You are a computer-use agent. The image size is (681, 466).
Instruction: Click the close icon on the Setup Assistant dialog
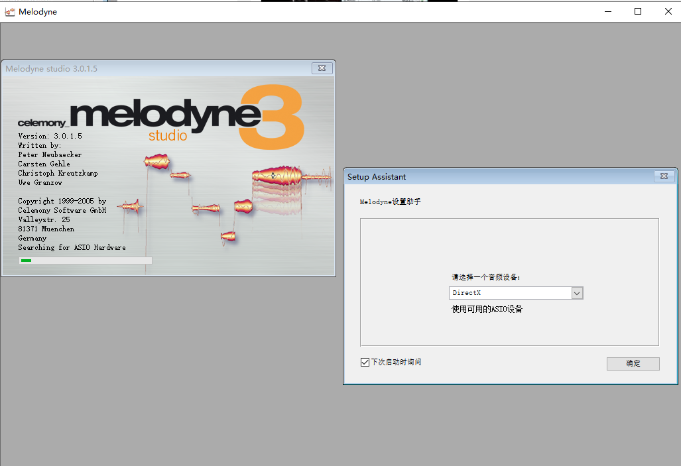coord(664,176)
